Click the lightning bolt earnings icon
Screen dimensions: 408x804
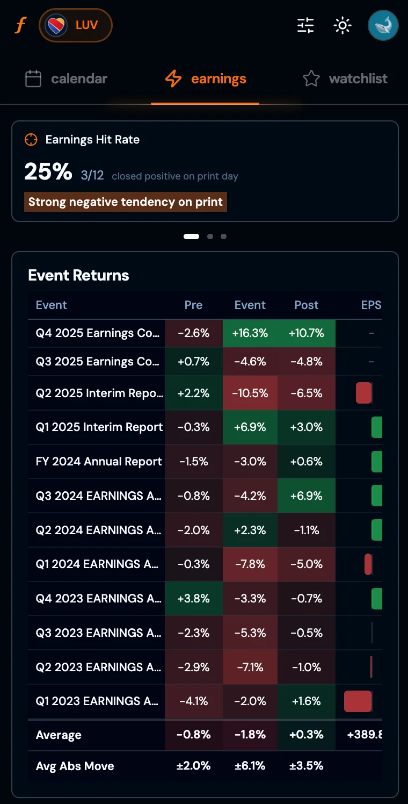[x=173, y=78]
